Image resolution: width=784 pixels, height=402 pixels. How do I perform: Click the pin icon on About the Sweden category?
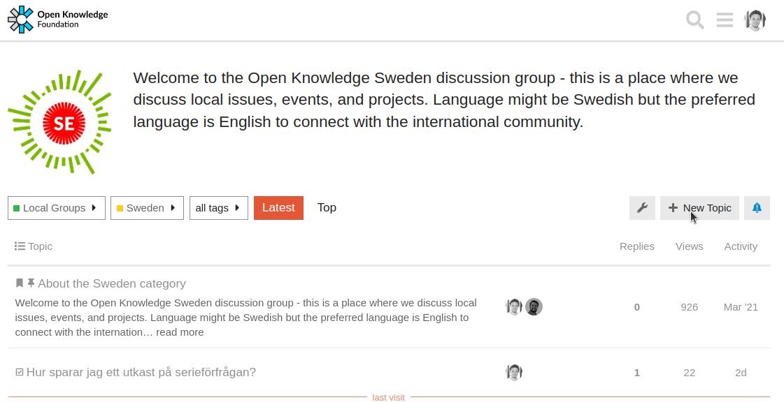(31, 283)
